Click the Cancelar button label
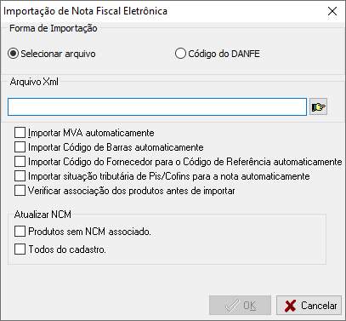346x321 pixels. [x=319, y=306]
